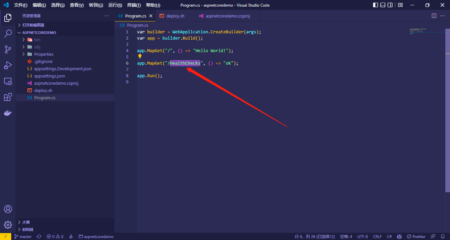Open the 帮助(H) menu

click(x=153, y=5)
